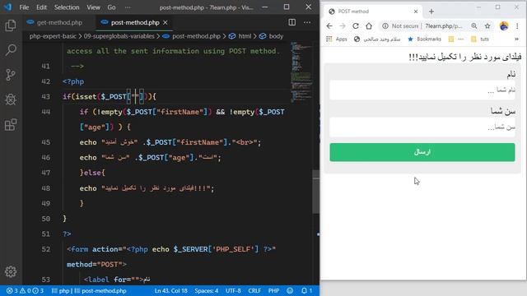Open the Go menu
The image size is (527, 296).
coord(112,7)
